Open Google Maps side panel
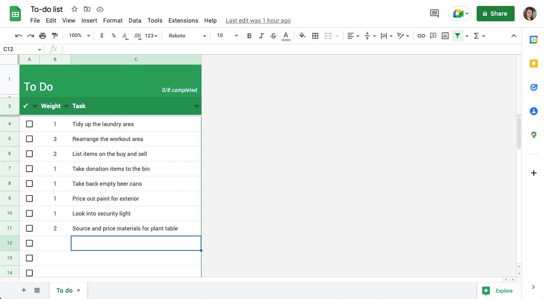 pos(533,135)
